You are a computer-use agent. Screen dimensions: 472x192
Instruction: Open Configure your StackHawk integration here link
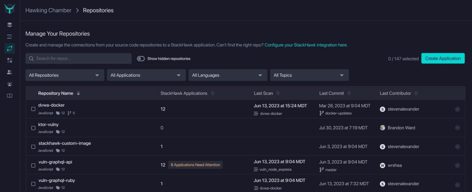(306, 45)
